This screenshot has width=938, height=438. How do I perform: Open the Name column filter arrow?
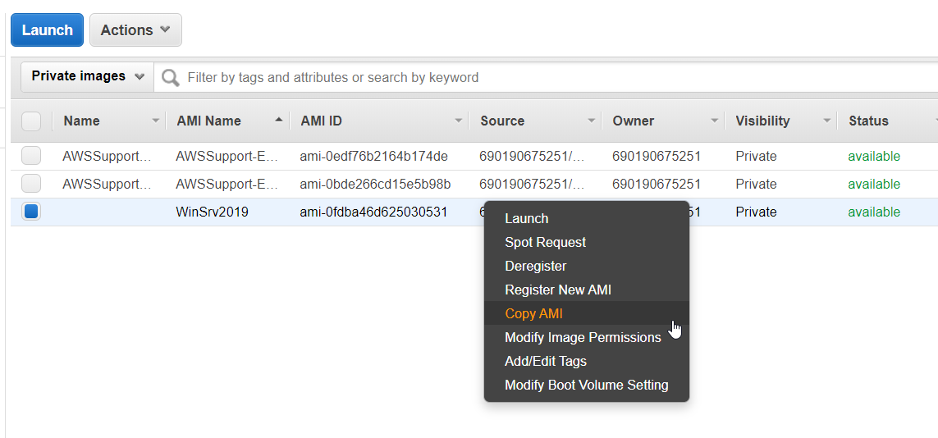coord(156,121)
